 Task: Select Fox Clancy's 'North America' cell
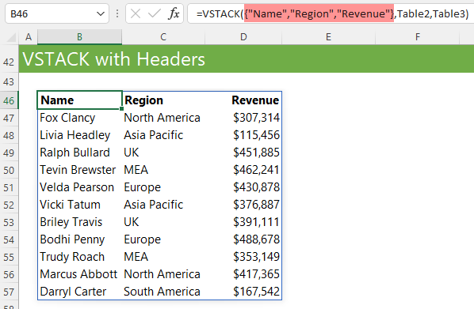pos(163,118)
